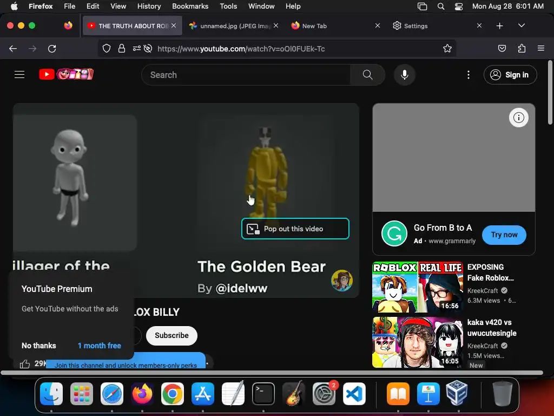Reload the current page
This screenshot has width=554, height=416.
coord(52,48)
